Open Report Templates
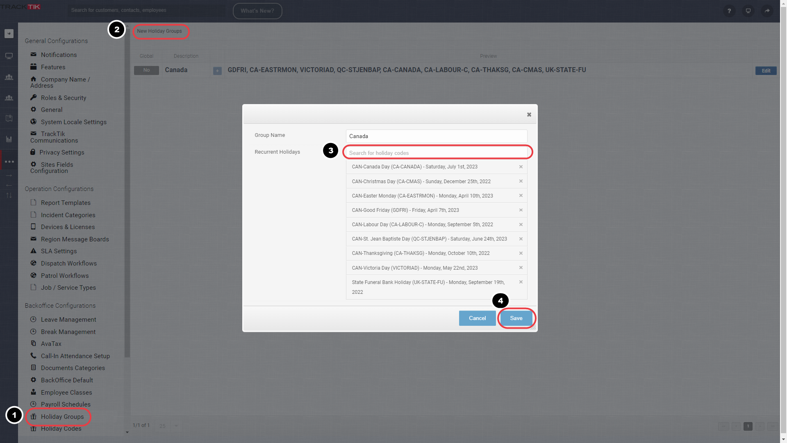Screen dimensions: 787x443 [66, 203]
